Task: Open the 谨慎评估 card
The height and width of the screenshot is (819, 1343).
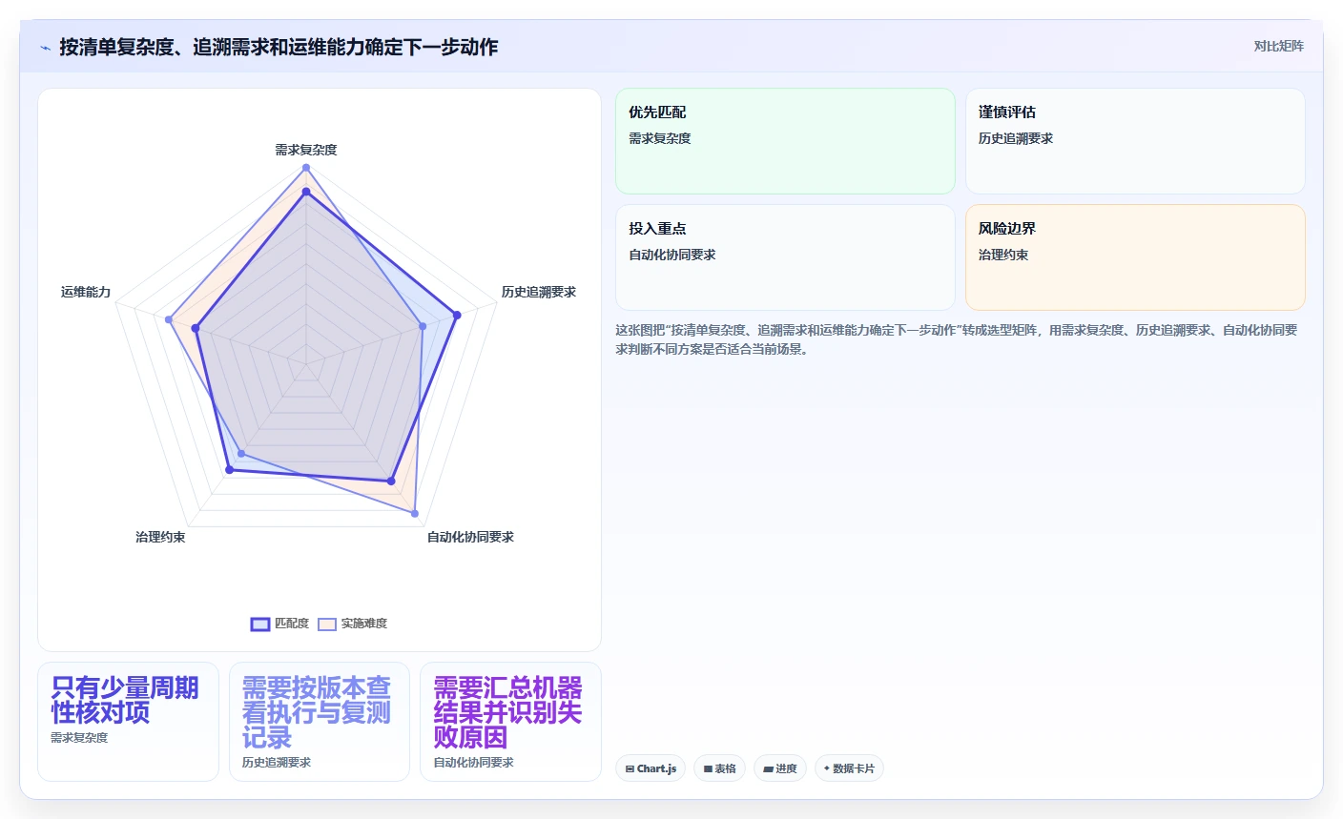Action: (x=1135, y=141)
